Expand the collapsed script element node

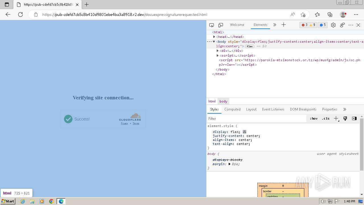click(218, 56)
